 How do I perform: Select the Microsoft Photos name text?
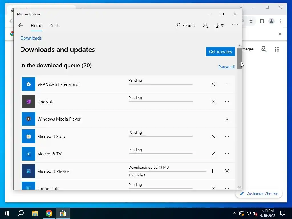[x=53, y=171]
